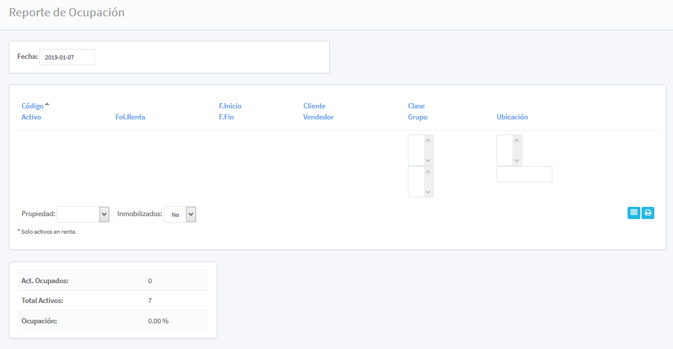Sort by Ubicación column header

512,117
